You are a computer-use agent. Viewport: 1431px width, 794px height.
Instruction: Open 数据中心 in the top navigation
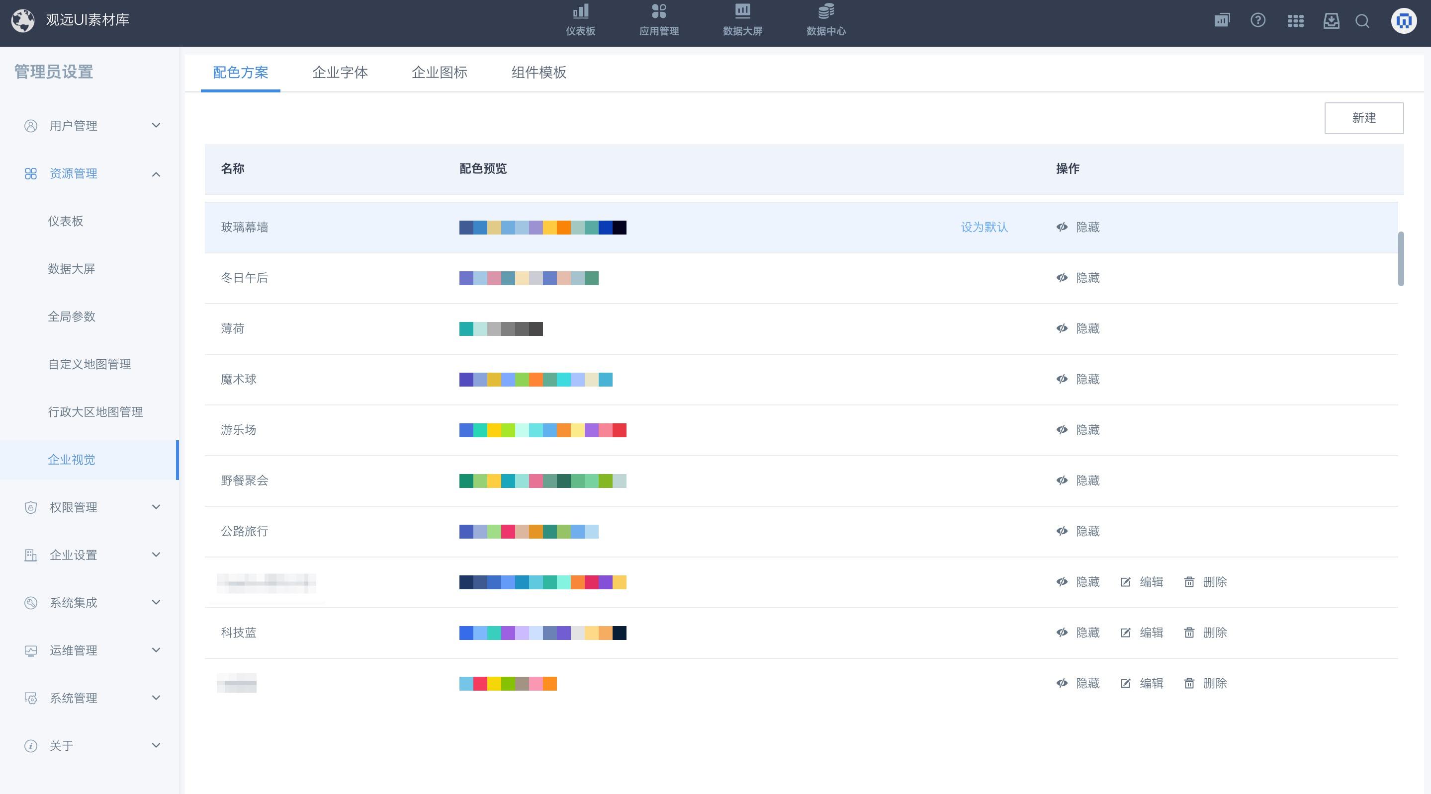[826, 20]
